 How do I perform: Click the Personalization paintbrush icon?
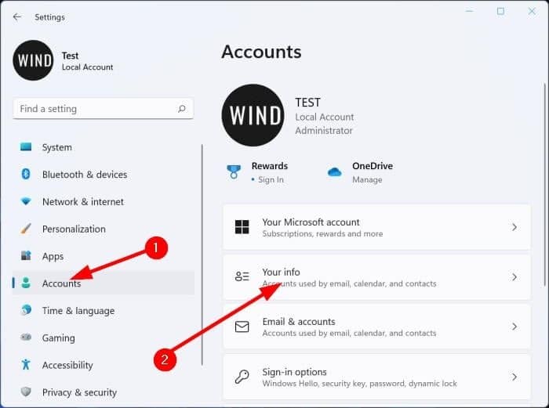[x=26, y=229]
